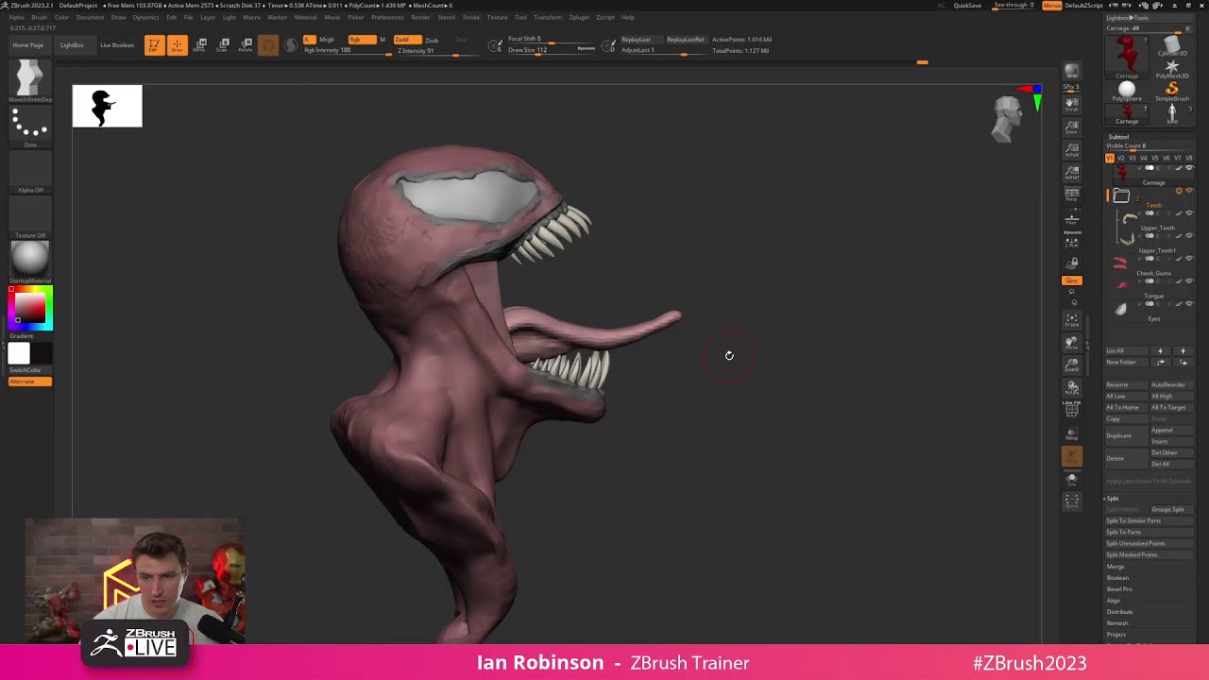Toggle Perspective (Persp) view
The image size is (1209, 680).
point(1071,195)
